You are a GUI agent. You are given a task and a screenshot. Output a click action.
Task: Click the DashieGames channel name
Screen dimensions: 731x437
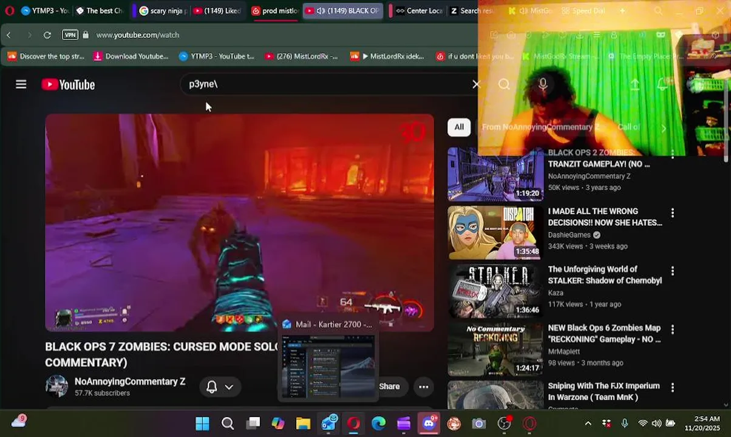coord(569,235)
